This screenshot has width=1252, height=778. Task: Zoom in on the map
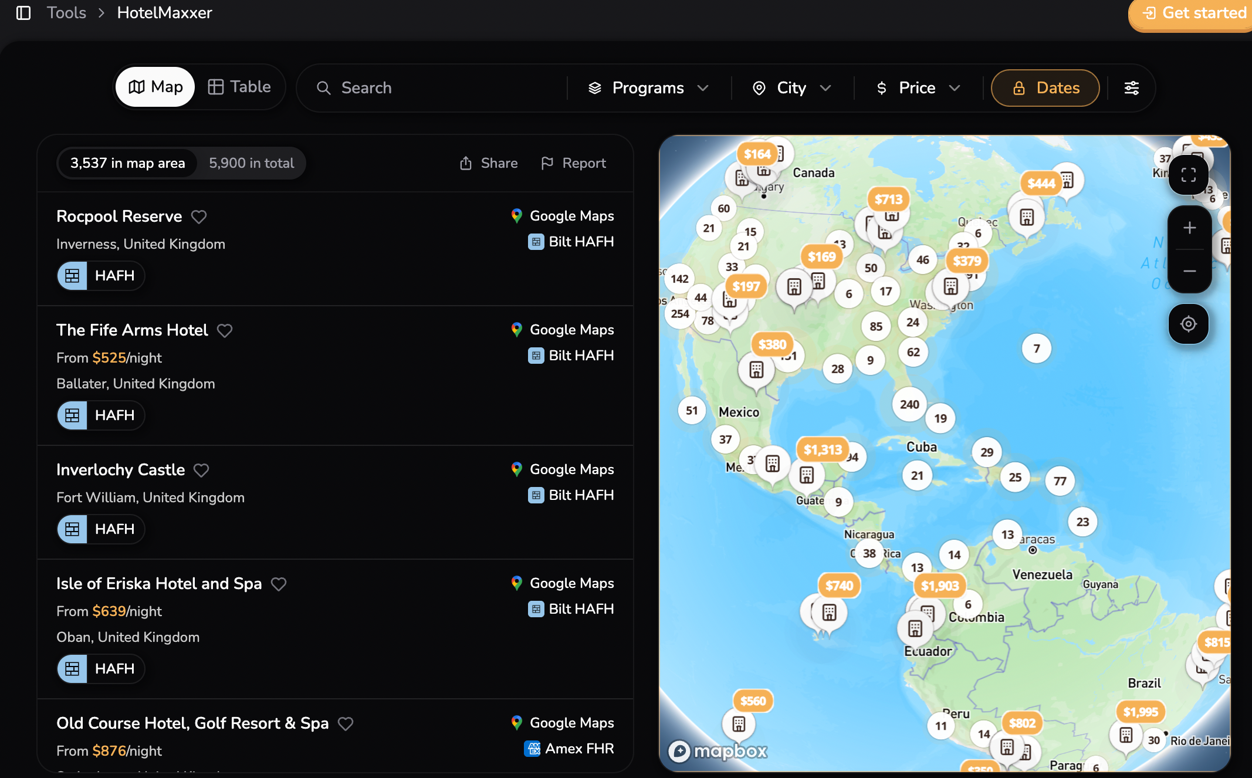point(1189,228)
